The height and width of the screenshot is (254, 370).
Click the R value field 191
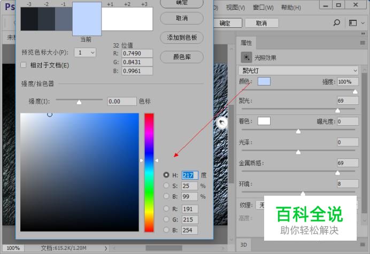tap(190, 209)
